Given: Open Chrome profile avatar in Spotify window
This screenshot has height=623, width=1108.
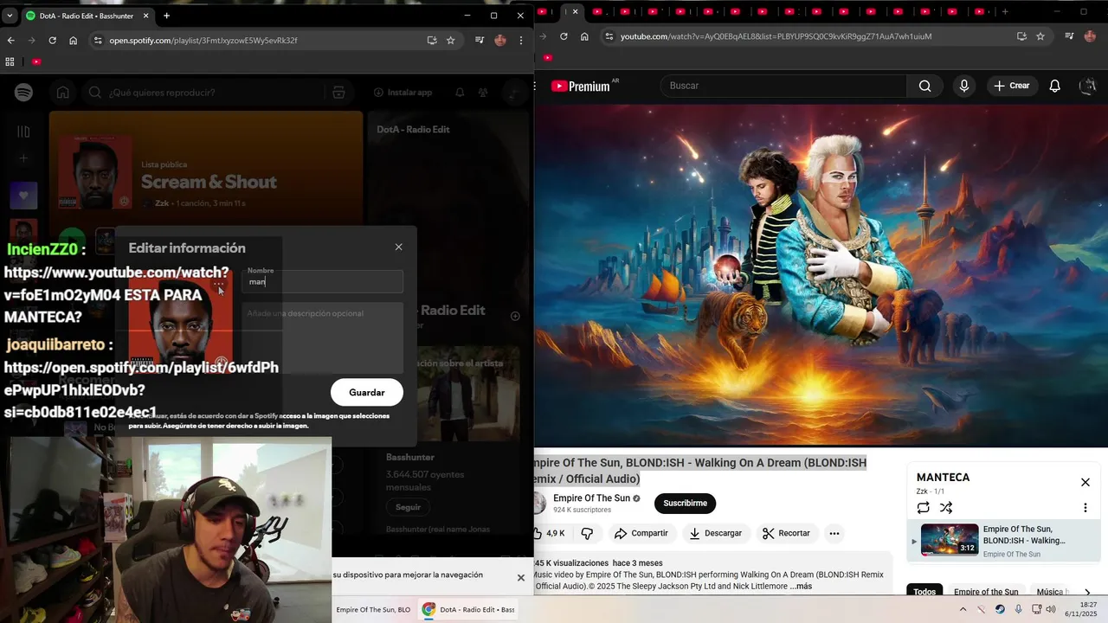Looking at the screenshot, I should point(500,40).
